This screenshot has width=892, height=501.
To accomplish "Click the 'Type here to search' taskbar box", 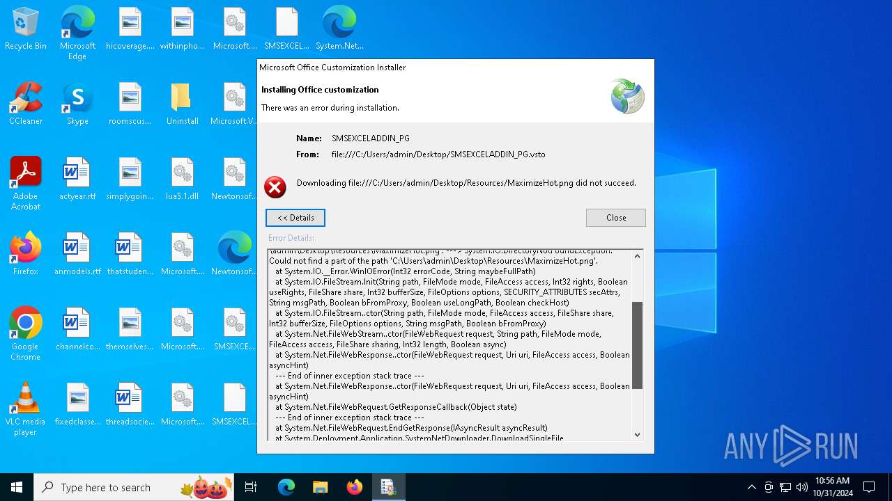I will click(134, 487).
